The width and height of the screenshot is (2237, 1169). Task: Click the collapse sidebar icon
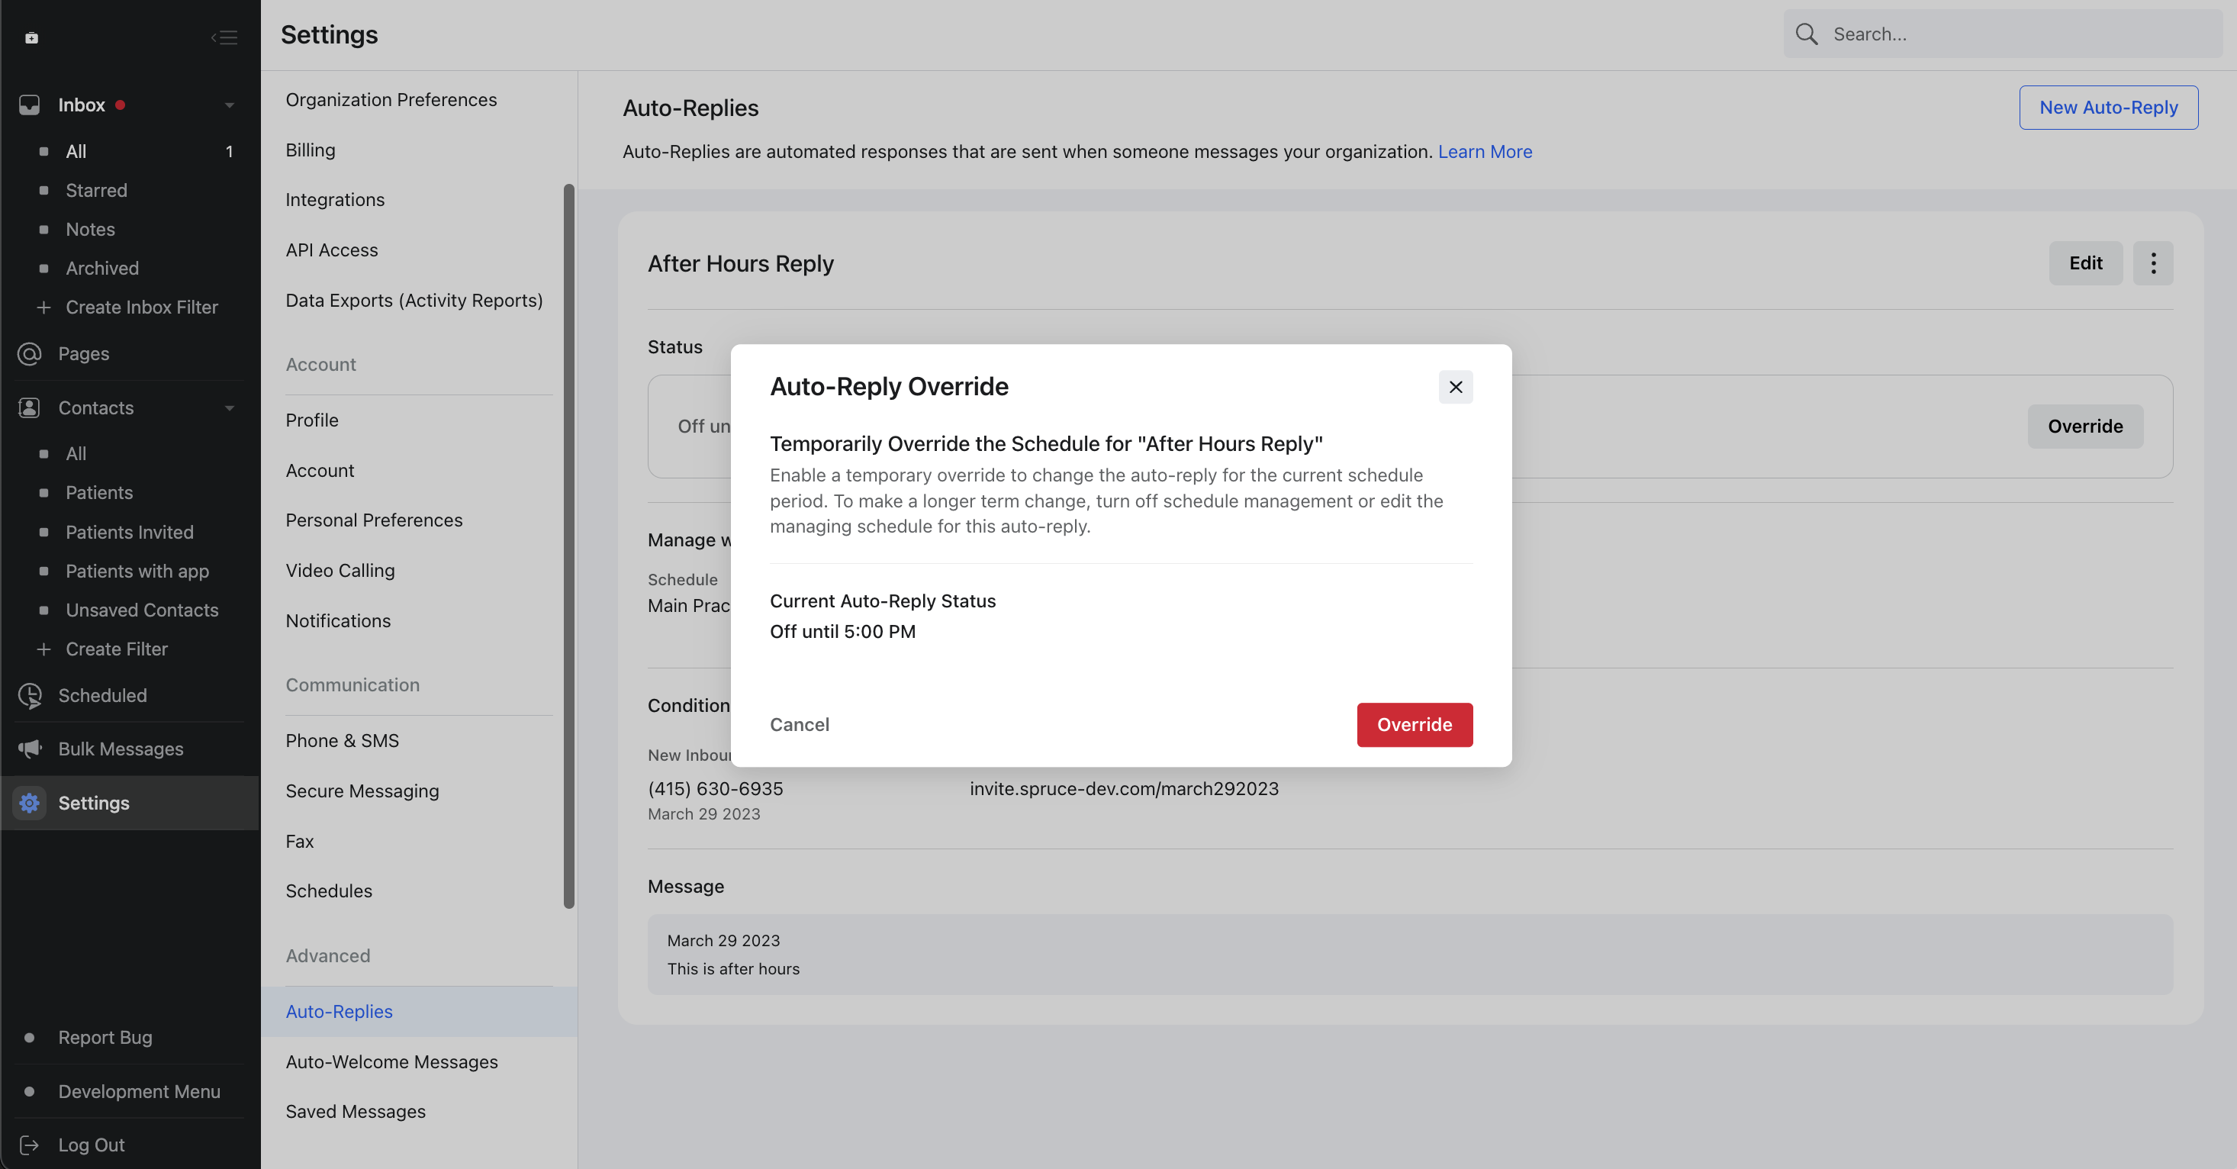(224, 37)
